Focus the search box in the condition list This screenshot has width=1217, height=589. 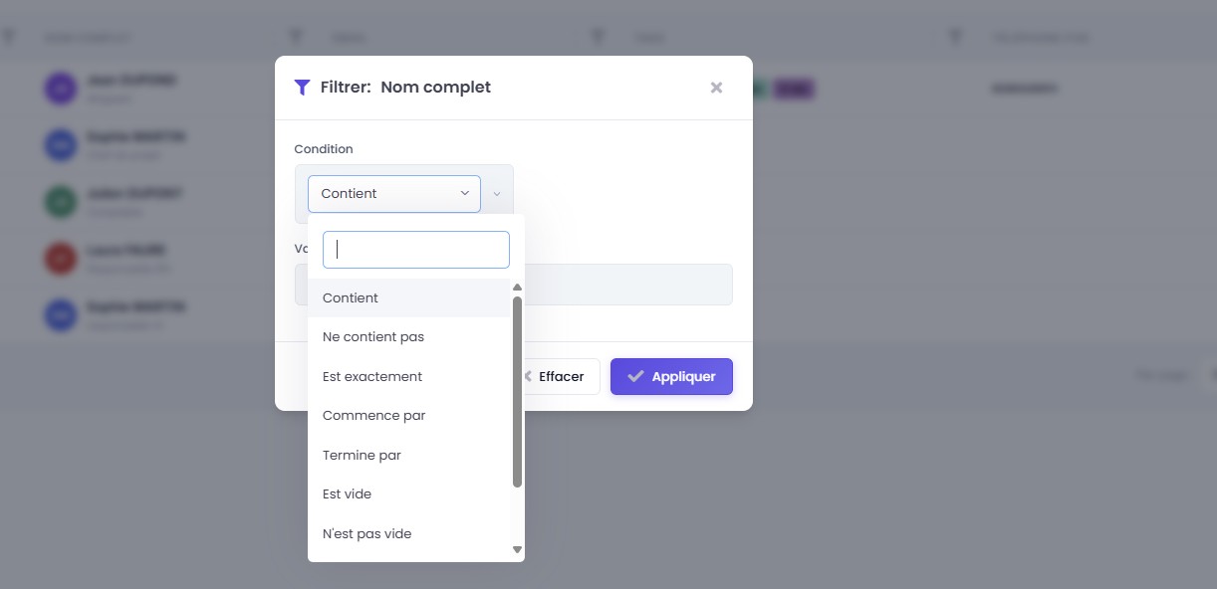[x=416, y=250]
